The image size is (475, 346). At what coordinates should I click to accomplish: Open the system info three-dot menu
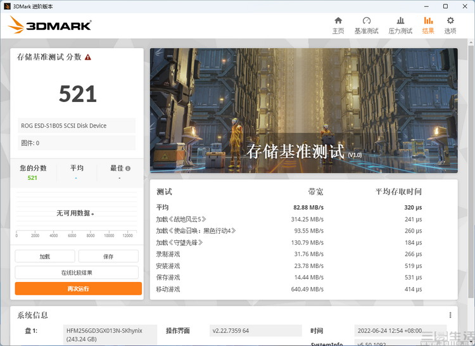tap(450, 315)
